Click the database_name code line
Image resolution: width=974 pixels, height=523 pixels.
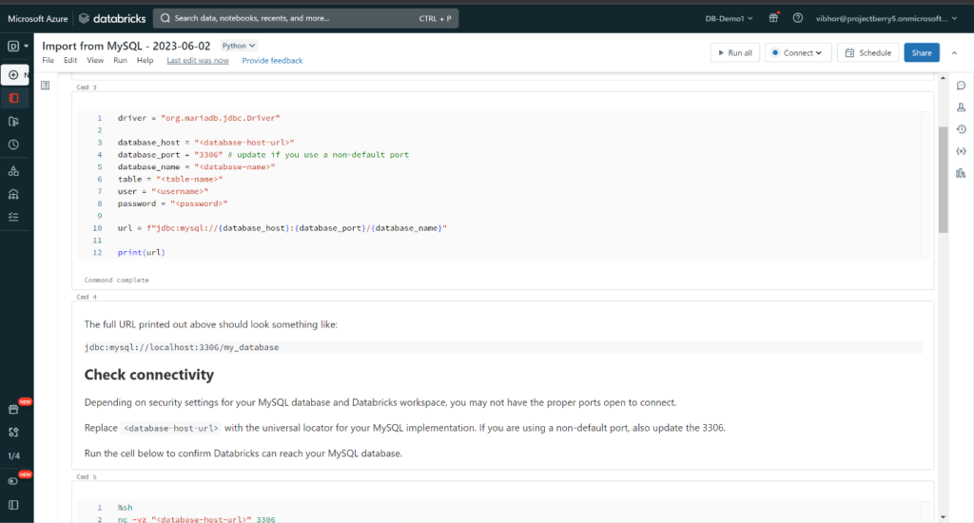196,167
